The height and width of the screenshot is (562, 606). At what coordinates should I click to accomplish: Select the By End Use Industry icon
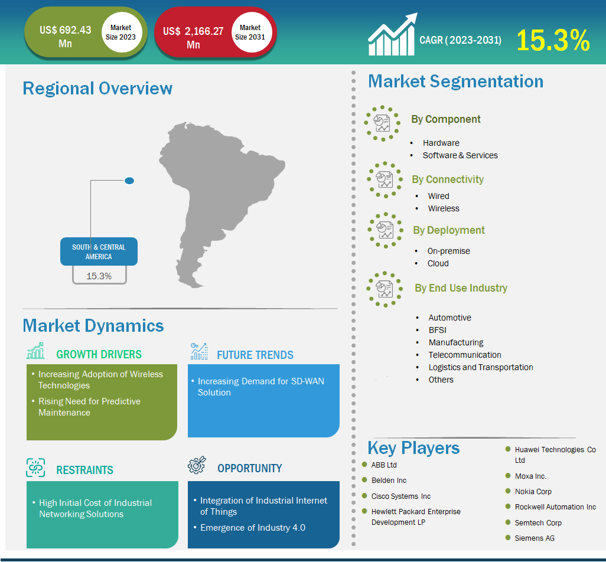point(385,289)
